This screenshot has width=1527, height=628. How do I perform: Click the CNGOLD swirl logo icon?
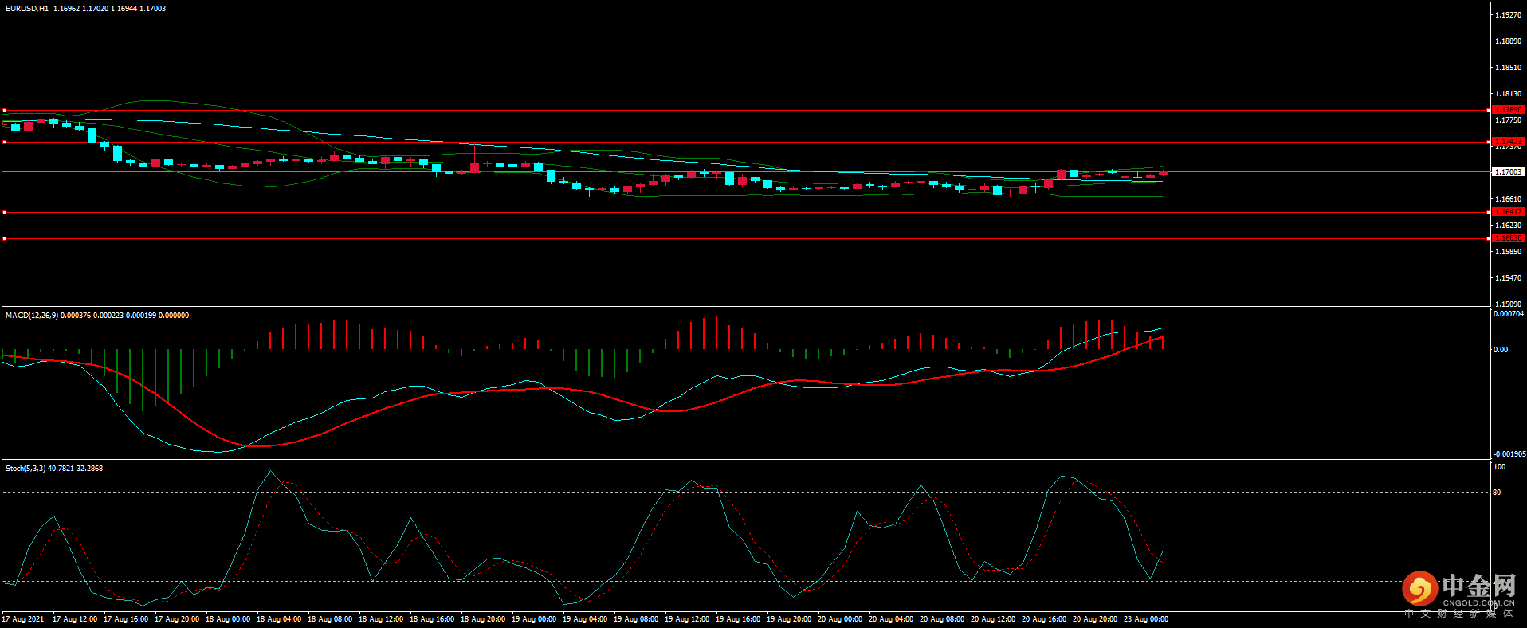pos(1419,589)
